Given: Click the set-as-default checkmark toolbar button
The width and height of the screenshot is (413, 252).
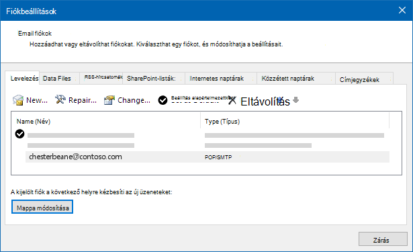Looking at the screenshot, I should [x=163, y=100].
